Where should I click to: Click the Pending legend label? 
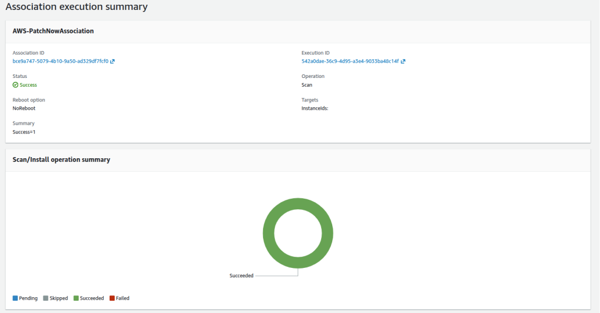click(x=28, y=298)
